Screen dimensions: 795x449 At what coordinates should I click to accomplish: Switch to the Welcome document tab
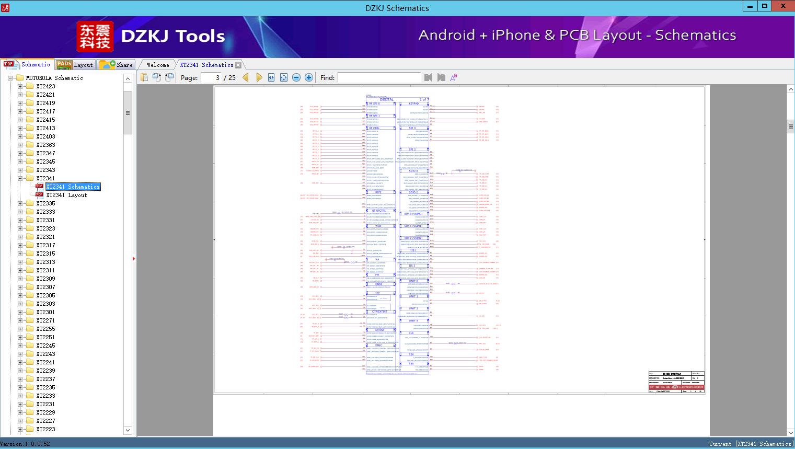point(158,65)
